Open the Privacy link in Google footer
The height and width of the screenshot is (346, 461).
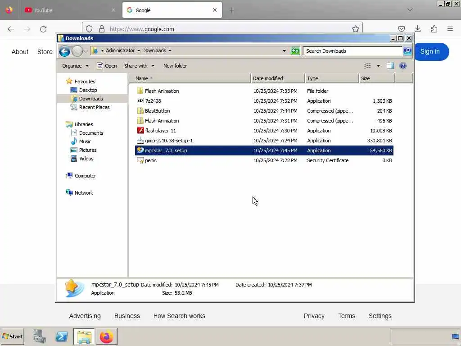click(x=314, y=316)
